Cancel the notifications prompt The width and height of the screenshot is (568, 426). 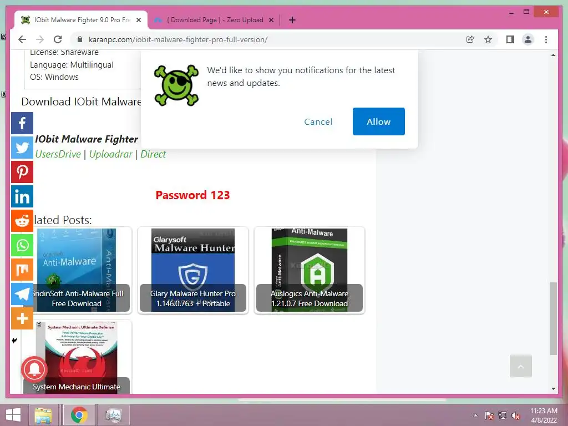point(318,121)
